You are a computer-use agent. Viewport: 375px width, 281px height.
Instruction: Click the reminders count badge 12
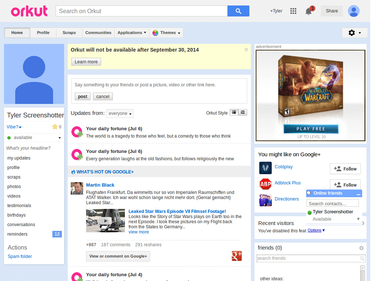click(57, 234)
